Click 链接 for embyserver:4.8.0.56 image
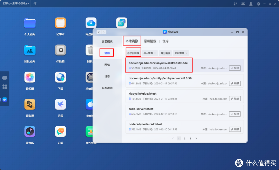The image size is (279, 170). coord(235,83)
